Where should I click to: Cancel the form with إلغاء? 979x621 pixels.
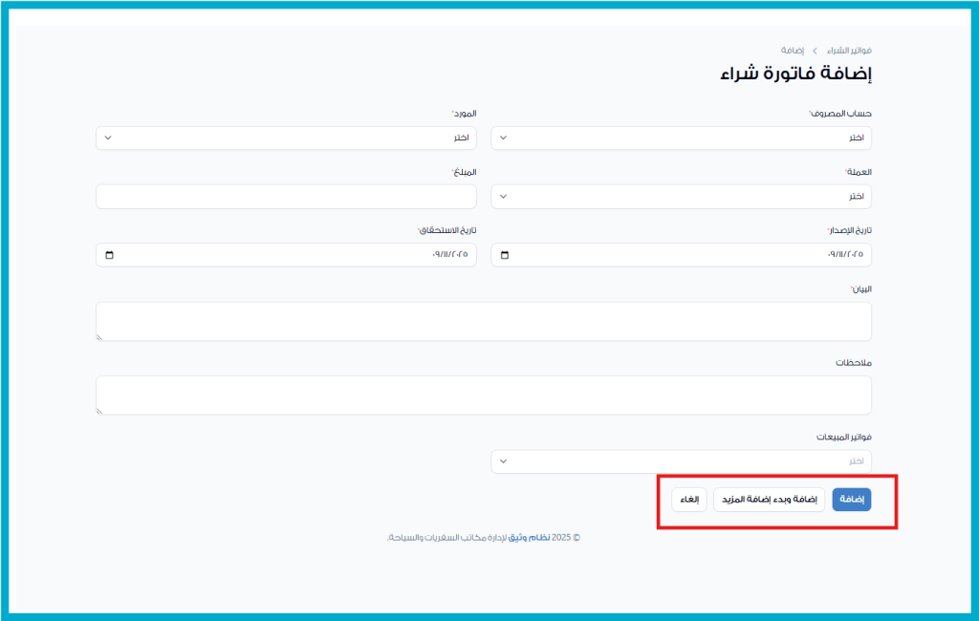point(688,500)
